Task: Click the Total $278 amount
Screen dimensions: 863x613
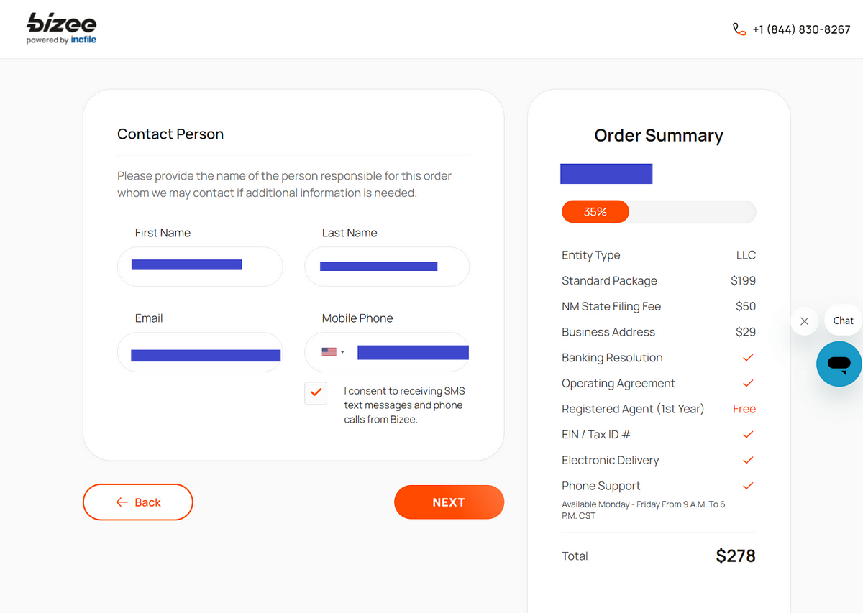Action: 736,556
